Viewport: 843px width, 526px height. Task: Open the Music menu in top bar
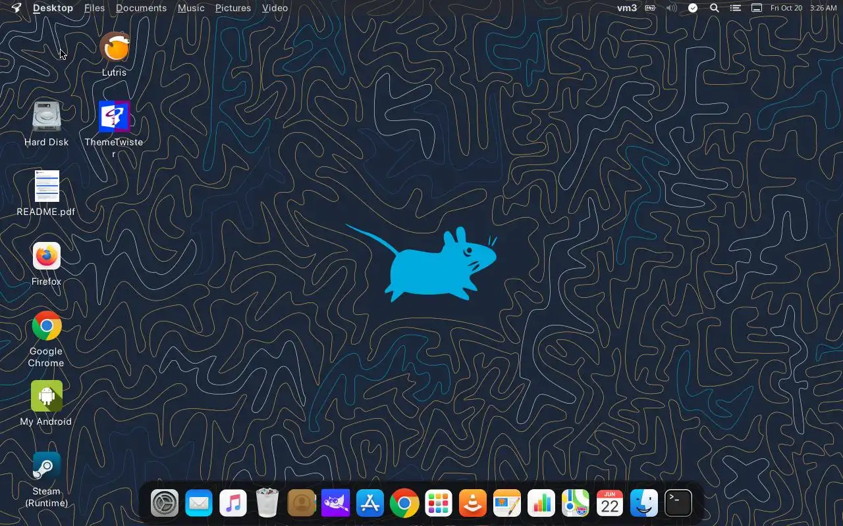tap(191, 8)
